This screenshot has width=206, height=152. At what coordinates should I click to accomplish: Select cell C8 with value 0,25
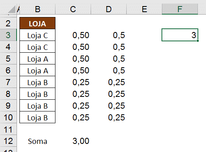coord(73,94)
